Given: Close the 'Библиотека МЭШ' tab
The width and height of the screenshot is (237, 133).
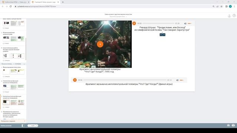Looking at the screenshot, I should click(29, 2).
